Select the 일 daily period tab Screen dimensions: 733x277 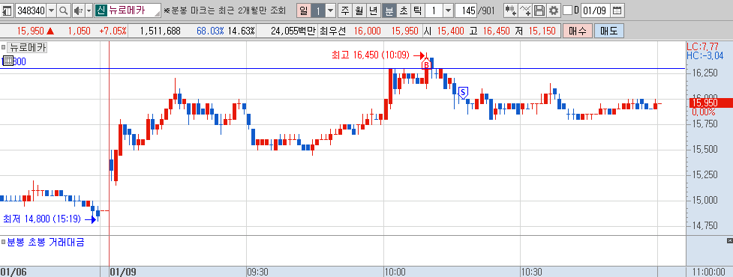pyautogui.click(x=304, y=10)
